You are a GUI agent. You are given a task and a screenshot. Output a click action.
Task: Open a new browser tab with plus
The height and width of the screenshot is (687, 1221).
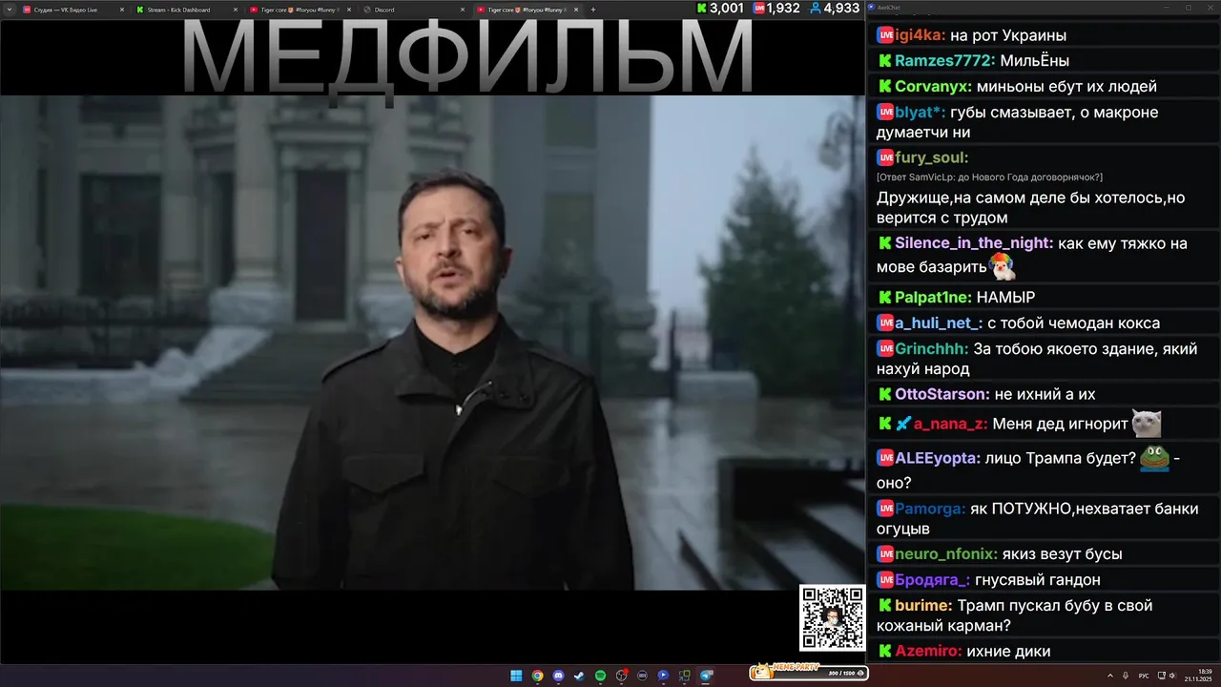[593, 10]
